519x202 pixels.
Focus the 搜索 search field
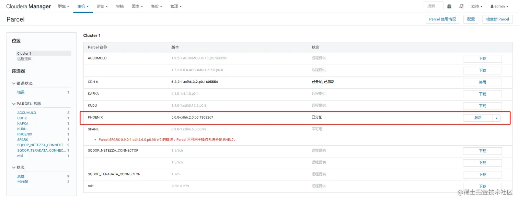[433, 6]
